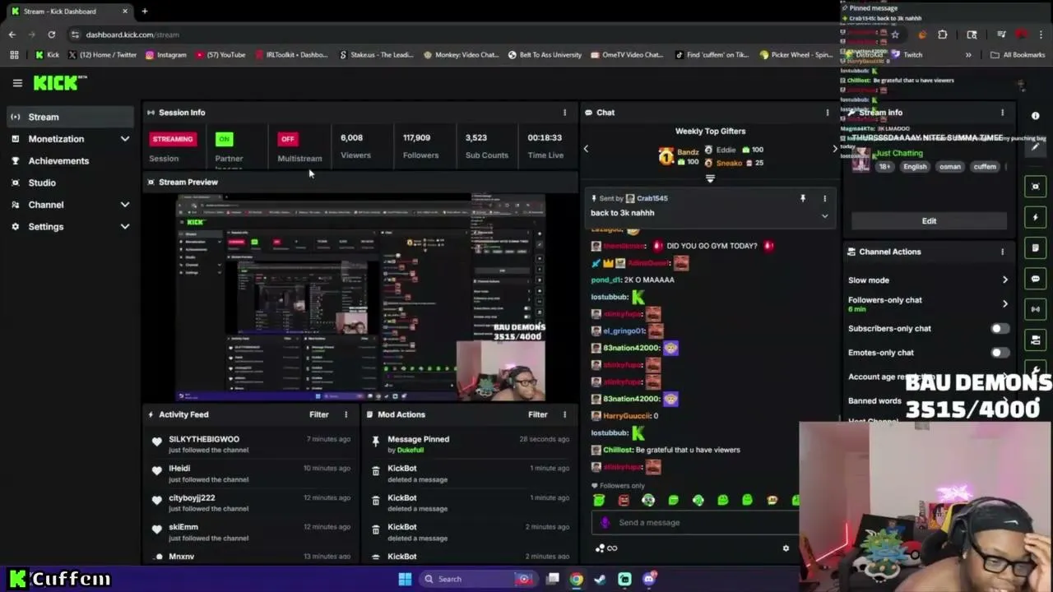Image resolution: width=1053 pixels, height=592 pixels.
Task: Open the Instagram bookmark
Action: coord(165,55)
